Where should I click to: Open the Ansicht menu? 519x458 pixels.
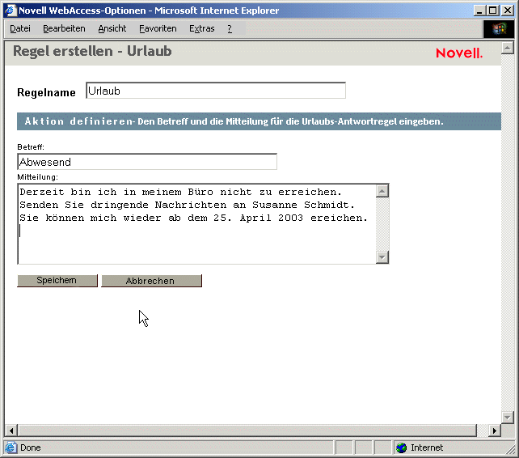pyautogui.click(x=112, y=29)
